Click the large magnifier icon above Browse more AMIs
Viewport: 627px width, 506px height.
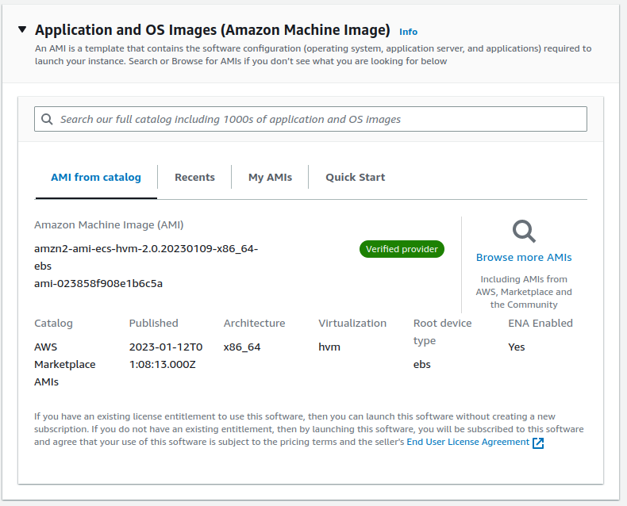[x=524, y=232]
